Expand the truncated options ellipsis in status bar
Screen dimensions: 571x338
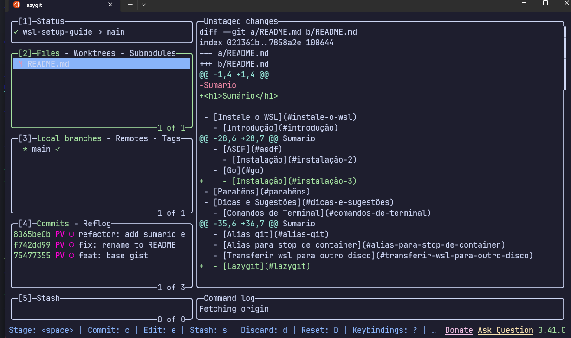pyautogui.click(x=434, y=330)
